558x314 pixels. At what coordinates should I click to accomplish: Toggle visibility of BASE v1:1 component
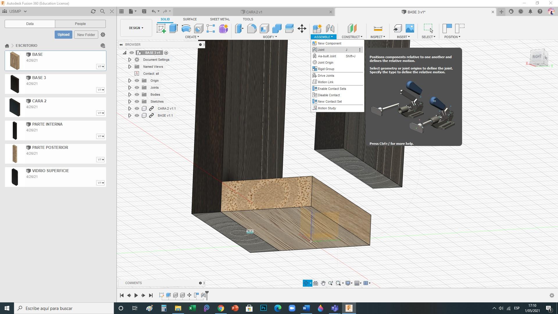tap(137, 115)
